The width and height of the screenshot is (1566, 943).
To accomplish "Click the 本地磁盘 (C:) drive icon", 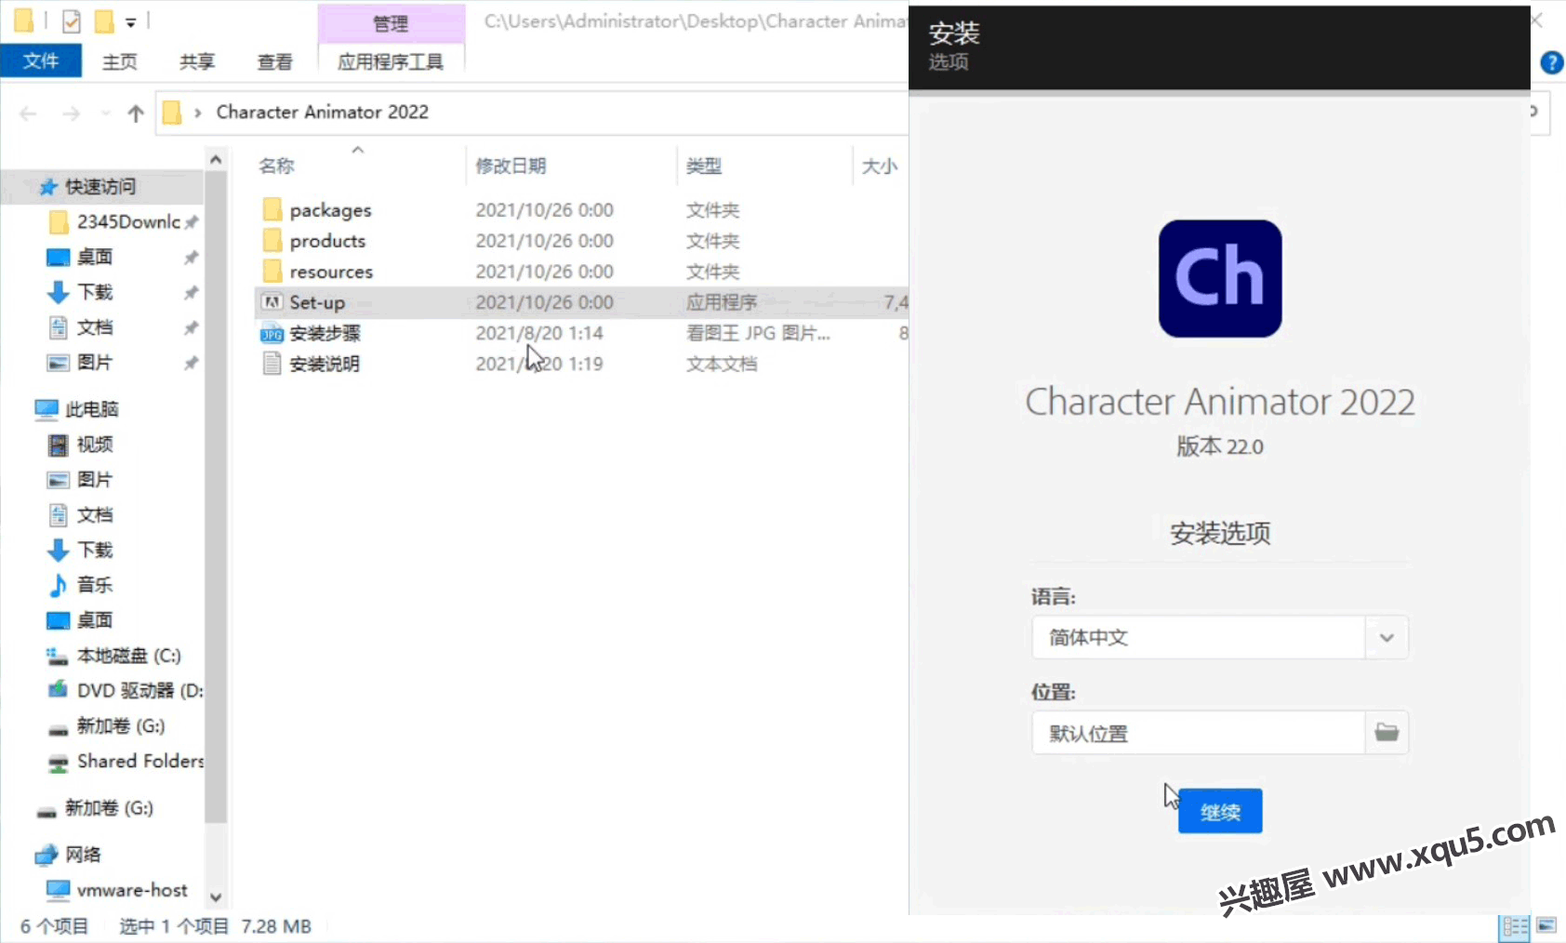I will click(58, 656).
